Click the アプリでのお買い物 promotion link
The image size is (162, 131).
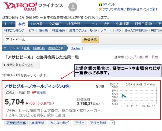130,9
